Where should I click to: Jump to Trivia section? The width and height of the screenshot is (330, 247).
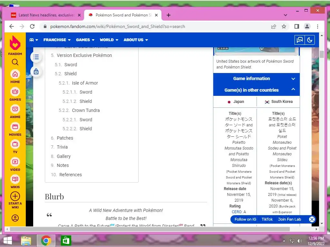(x=62, y=147)
